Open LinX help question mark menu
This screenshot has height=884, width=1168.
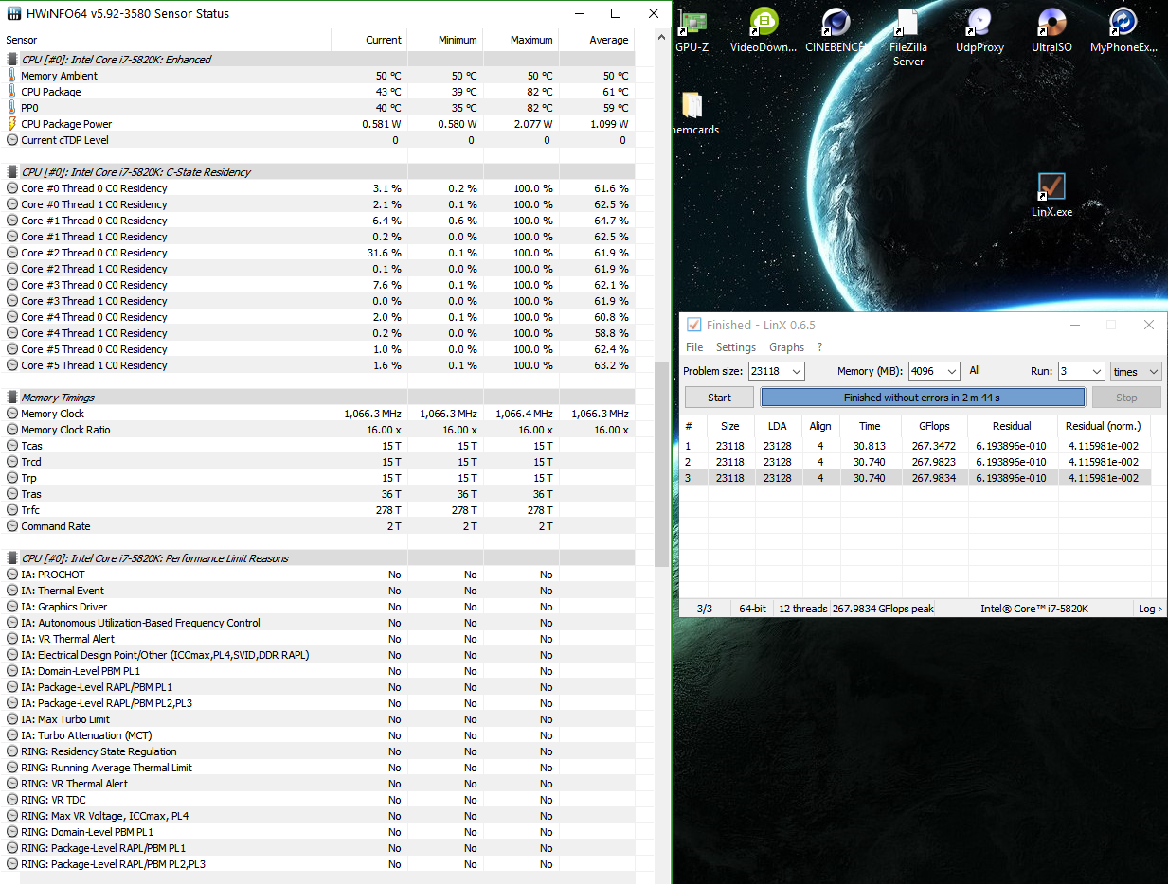point(820,347)
